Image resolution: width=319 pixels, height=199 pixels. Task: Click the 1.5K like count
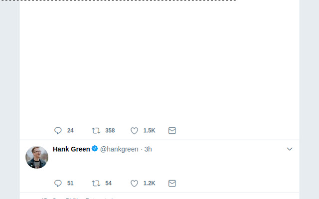(x=149, y=130)
